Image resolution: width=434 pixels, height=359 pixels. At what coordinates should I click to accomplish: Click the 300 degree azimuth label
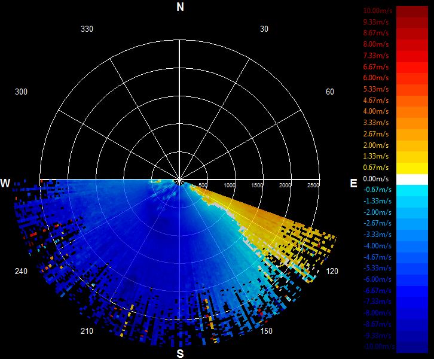(x=21, y=92)
